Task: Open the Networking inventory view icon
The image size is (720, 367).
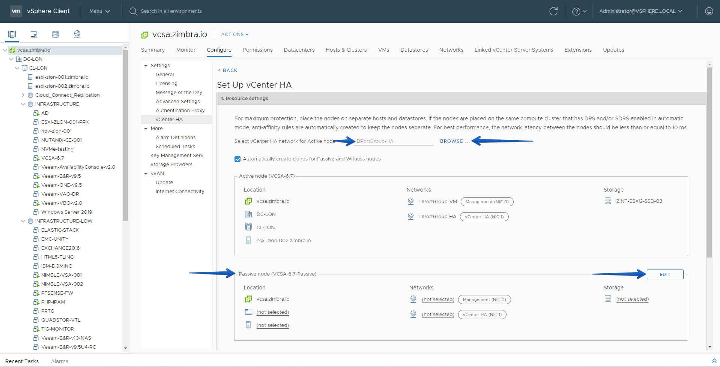Action: [77, 34]
